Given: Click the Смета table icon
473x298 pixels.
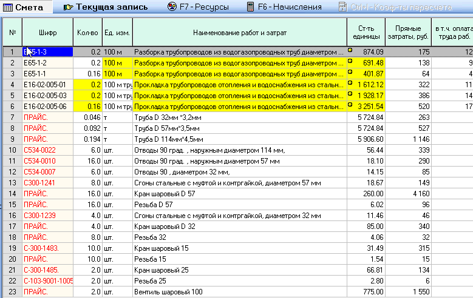Looking at the screenshot, I should coord(7,7).
